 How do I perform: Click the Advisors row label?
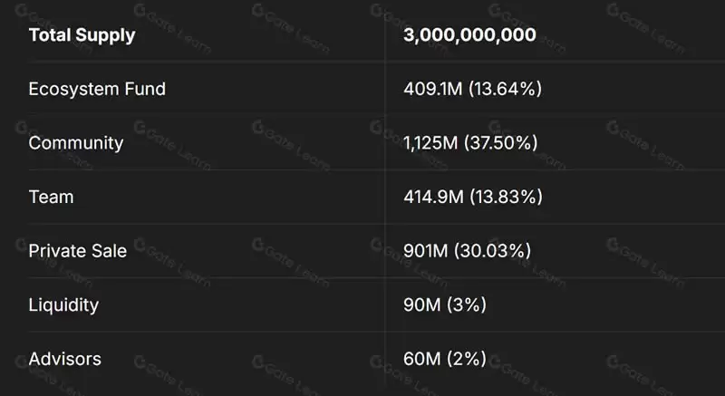(65, 359)
